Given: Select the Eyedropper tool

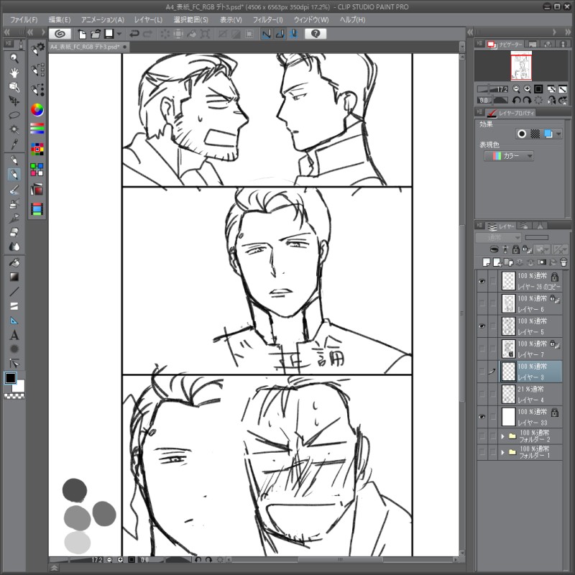Looking at the screenshot, I should pyautogui.click(x=14, y=144).
